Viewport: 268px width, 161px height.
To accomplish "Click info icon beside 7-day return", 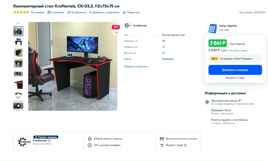I will coord(185,145).
